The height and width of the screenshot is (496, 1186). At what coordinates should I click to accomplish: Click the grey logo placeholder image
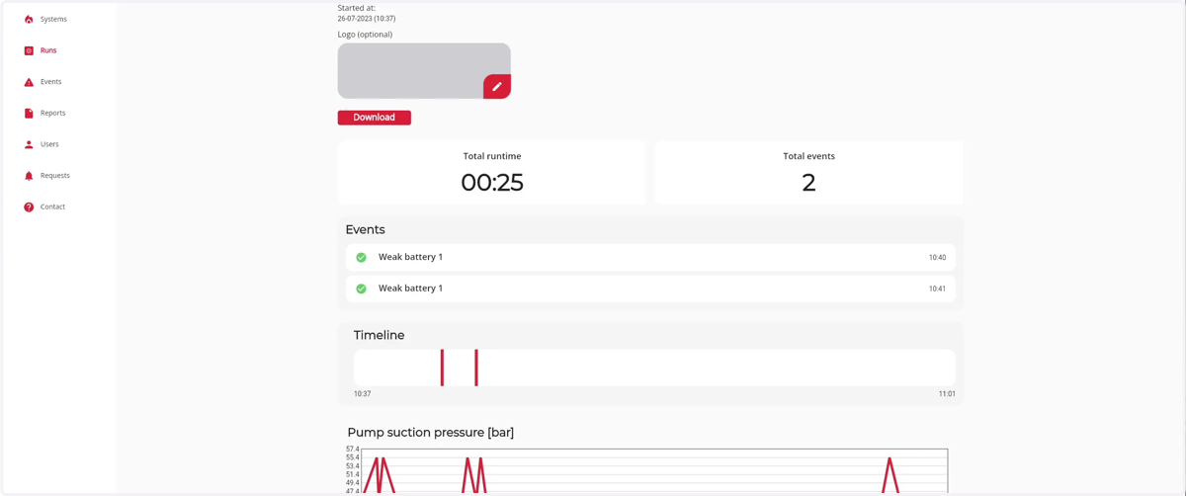(x=424, y=71)
